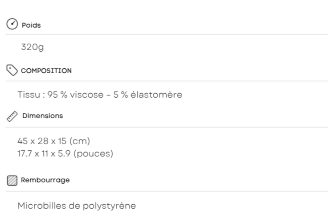The width and height of the screenshot is (328, 223).
Task: Click the divider line under COMPOSITION
Action: [x=167, y=81]
